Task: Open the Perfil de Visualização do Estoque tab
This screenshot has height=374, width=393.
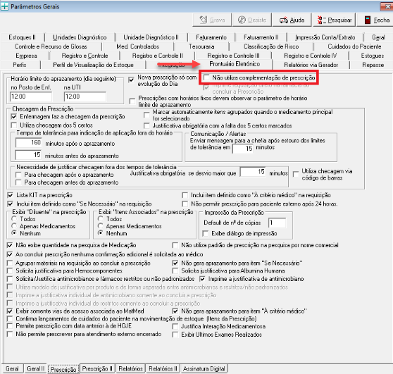Action: point(93,65)
